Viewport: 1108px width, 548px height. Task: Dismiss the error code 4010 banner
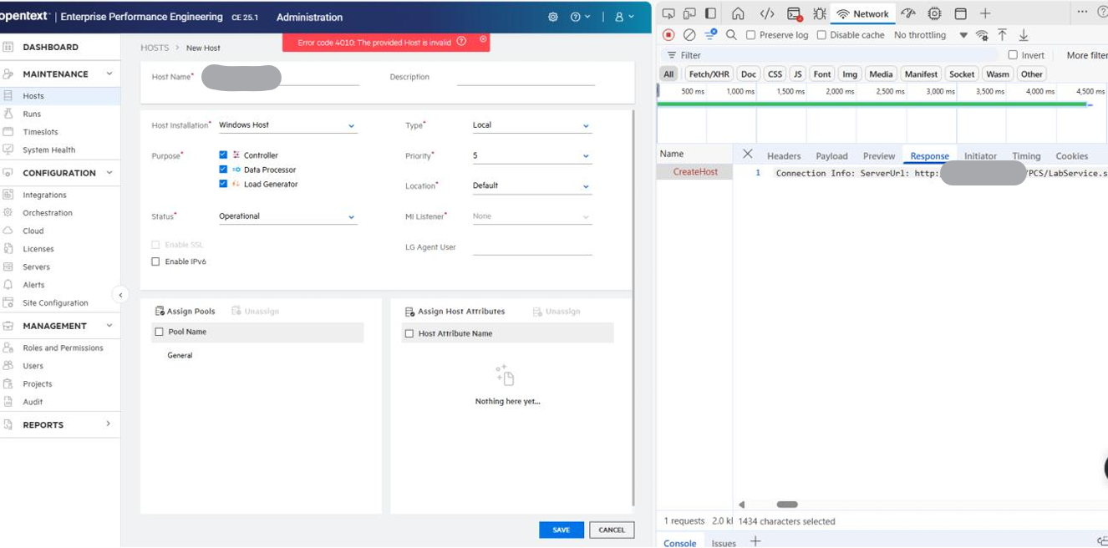(x=483, y=39)
